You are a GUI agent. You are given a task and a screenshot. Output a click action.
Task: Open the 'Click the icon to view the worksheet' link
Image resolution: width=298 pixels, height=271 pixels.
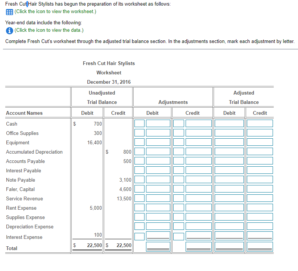point(55,12)
